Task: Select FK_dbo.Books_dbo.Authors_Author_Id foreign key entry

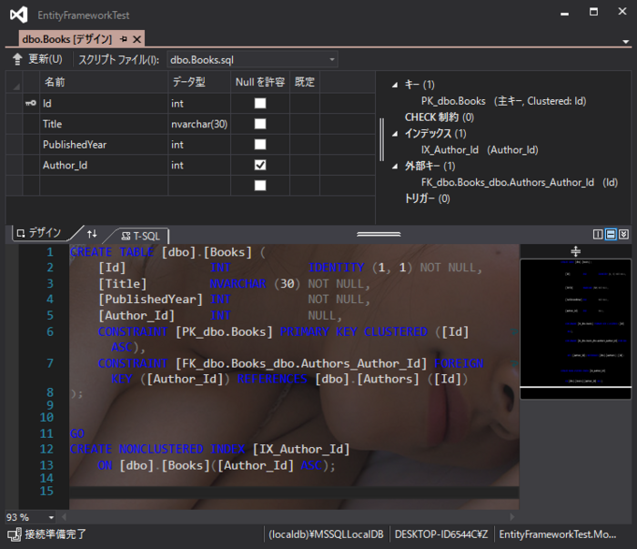Action: click(520, 182)
